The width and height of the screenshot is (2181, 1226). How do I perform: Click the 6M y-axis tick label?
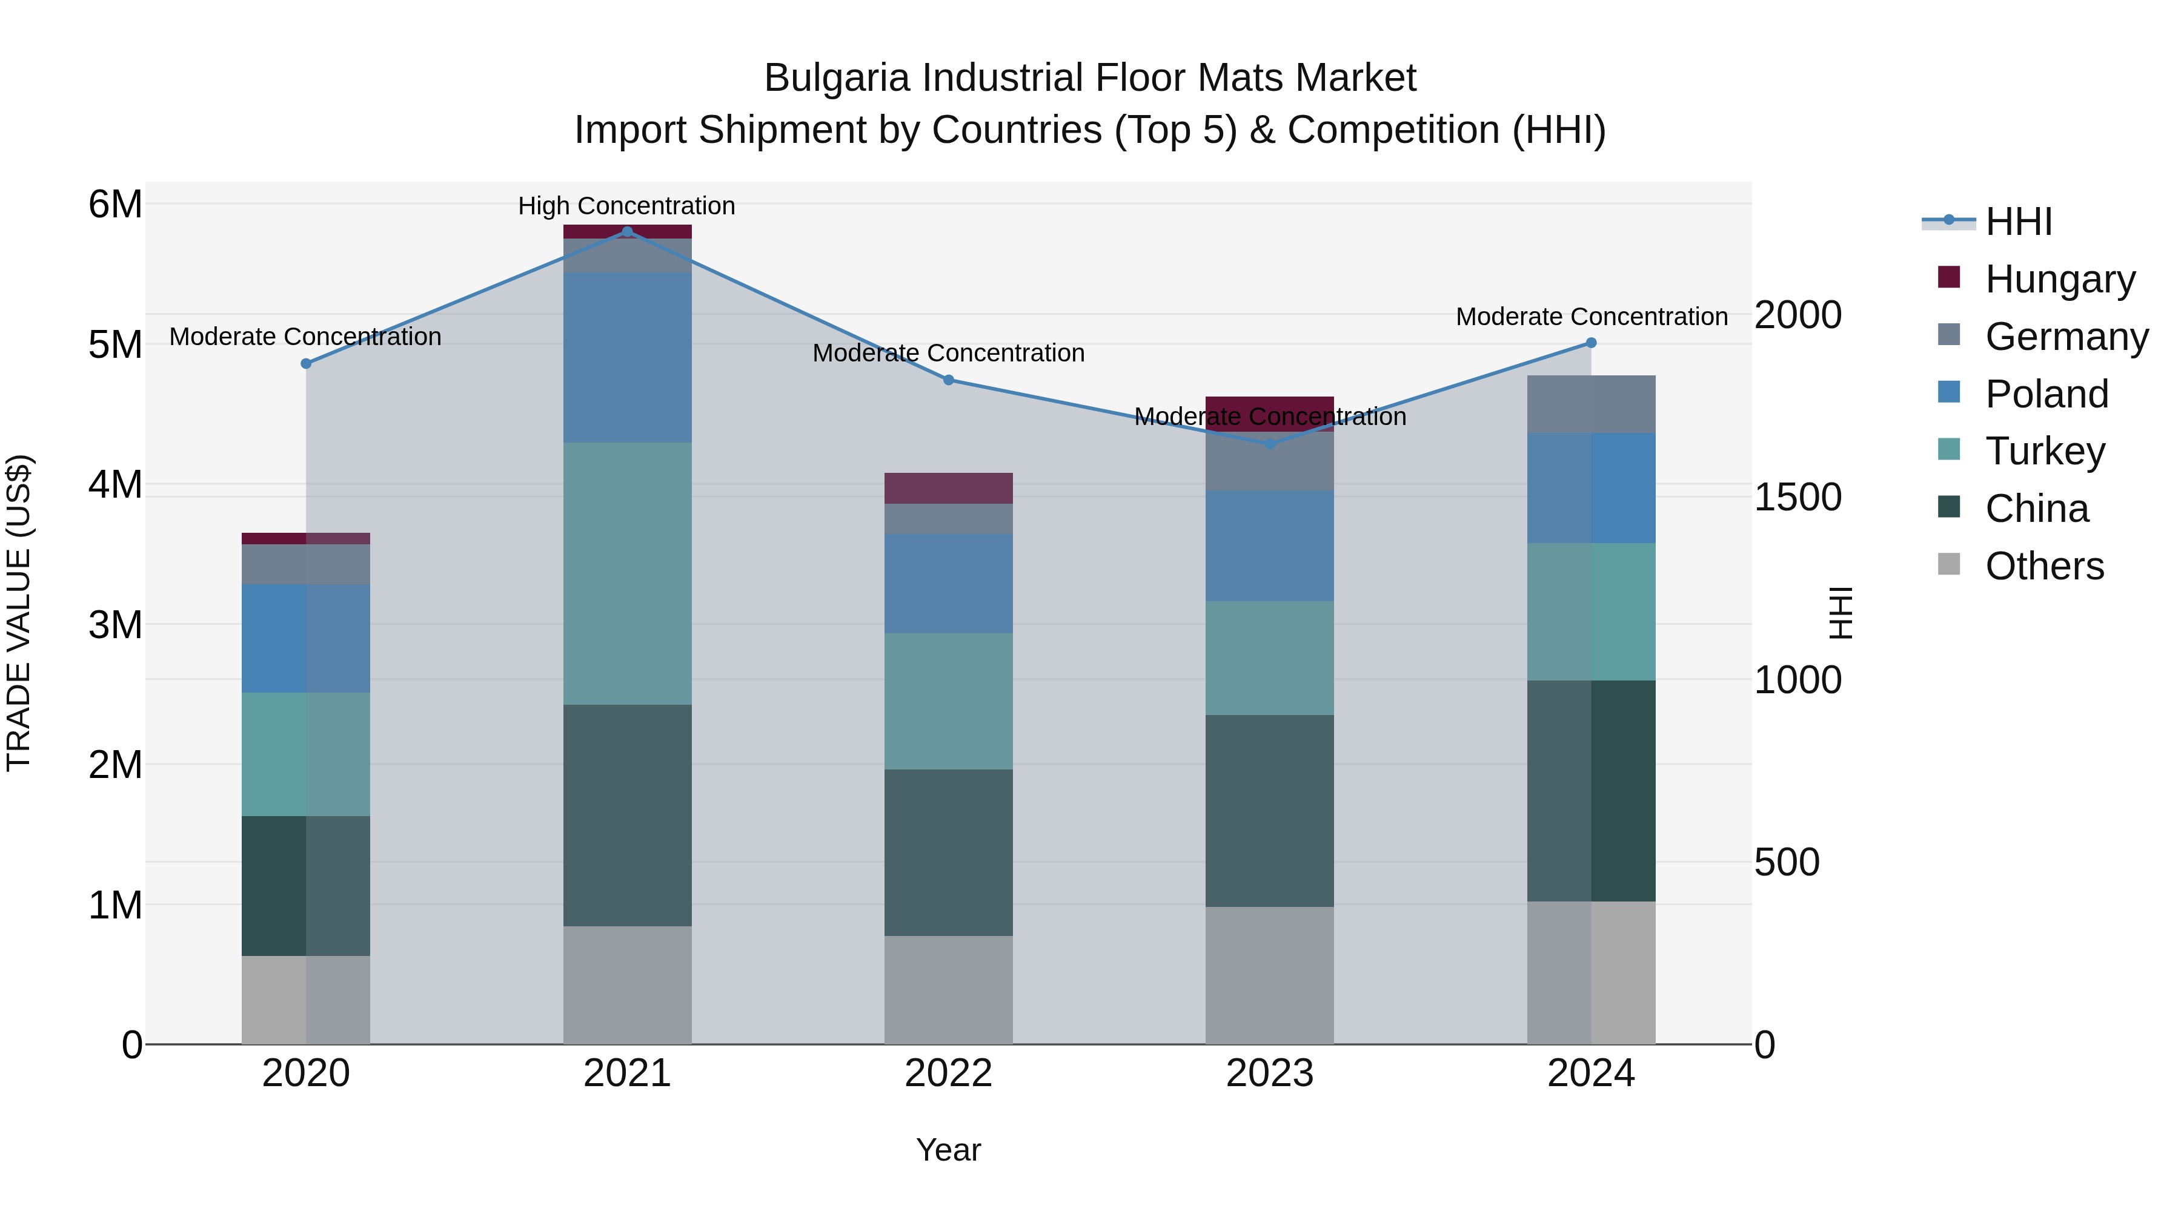click(115, 204)
